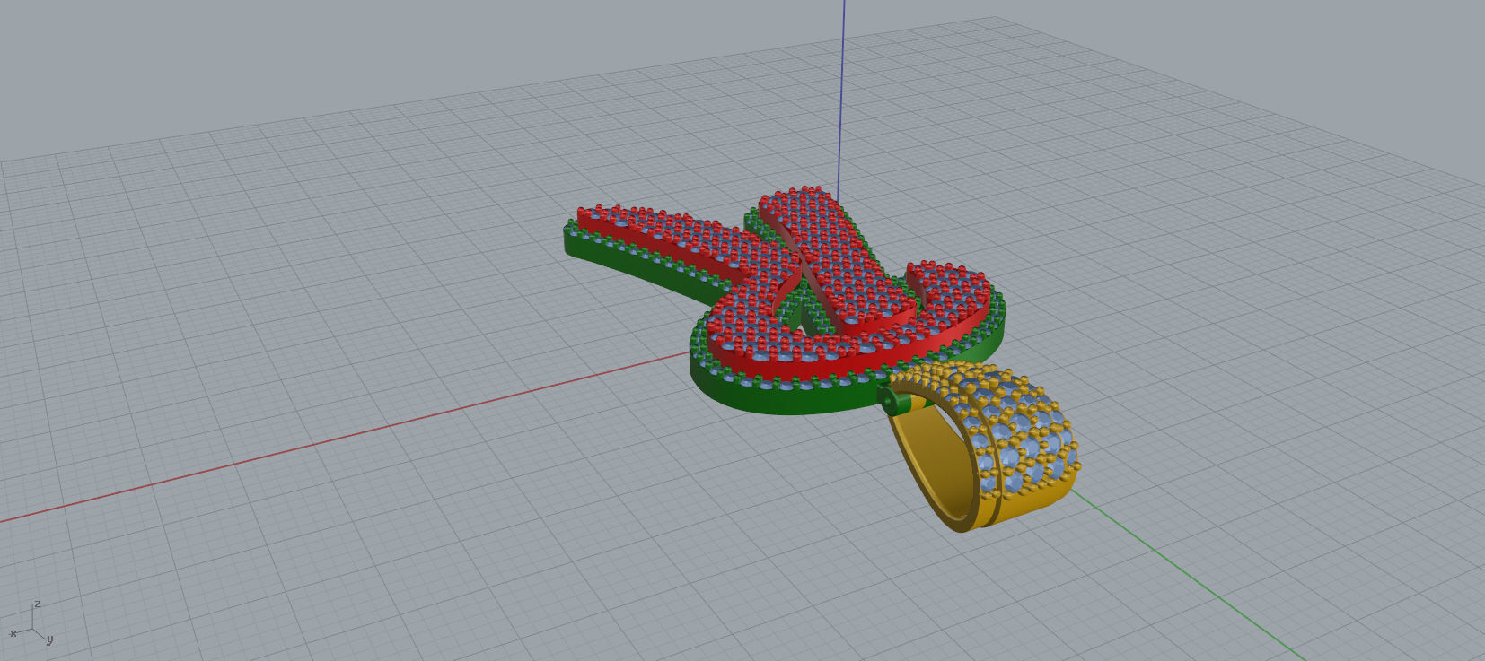Click the world axes icon in the viewport corner
This screenshot has height=661, width=1485.
point(31,623)
